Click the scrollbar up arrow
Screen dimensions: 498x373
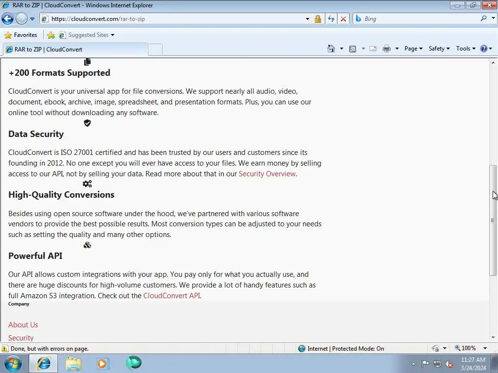click(x=493, y=63)
